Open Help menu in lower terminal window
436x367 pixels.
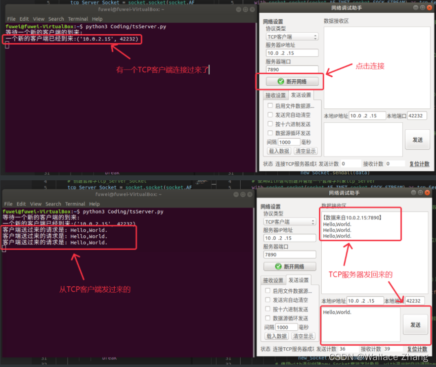94,204
